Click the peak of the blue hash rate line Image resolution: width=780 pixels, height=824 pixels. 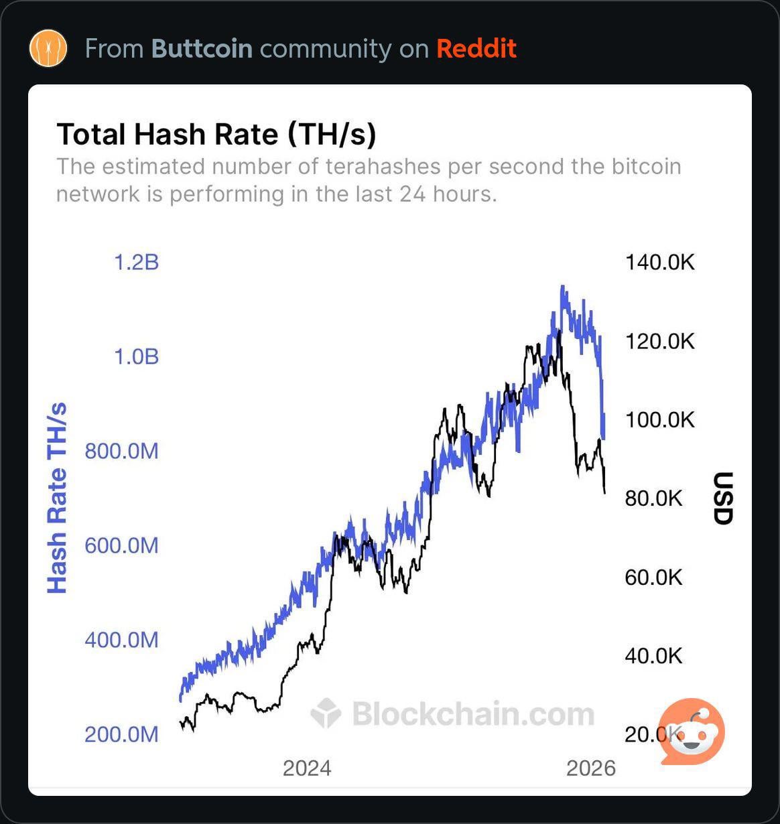pos(563,288)
